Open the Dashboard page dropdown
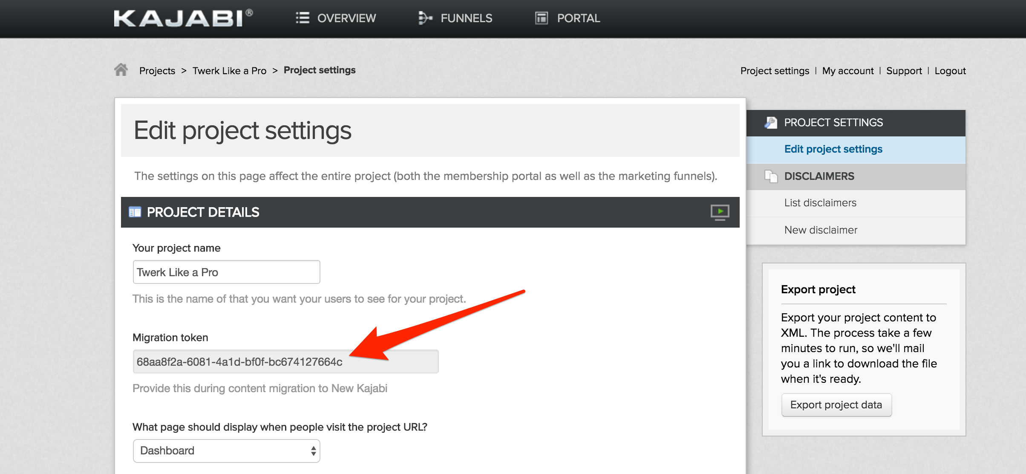The width and height of the screenshot is (1026, 474). [226, 451]
